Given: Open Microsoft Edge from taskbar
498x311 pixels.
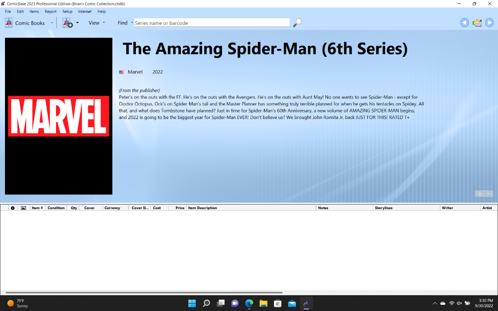Looking at the screenshot, I should pos(249,303).
